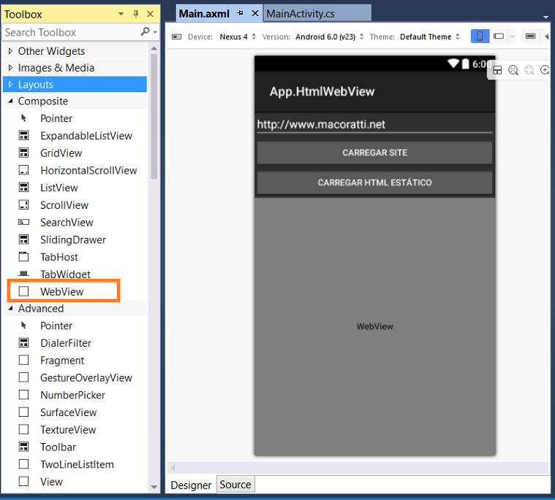
Task: Click the App.HtmlWebView title bar
Action: (x=374, y=91)
